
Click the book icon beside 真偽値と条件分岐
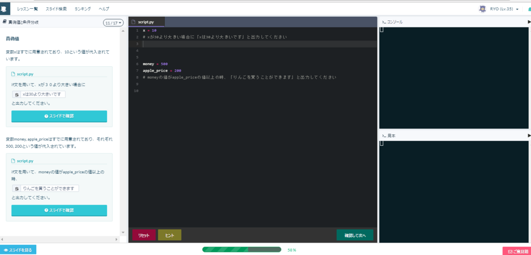coord(4,22)
